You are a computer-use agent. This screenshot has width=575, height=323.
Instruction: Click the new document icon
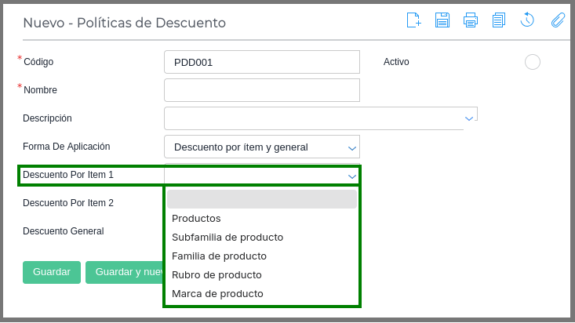413,20
